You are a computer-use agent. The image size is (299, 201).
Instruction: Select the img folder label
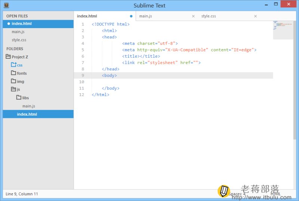(21, 82)
